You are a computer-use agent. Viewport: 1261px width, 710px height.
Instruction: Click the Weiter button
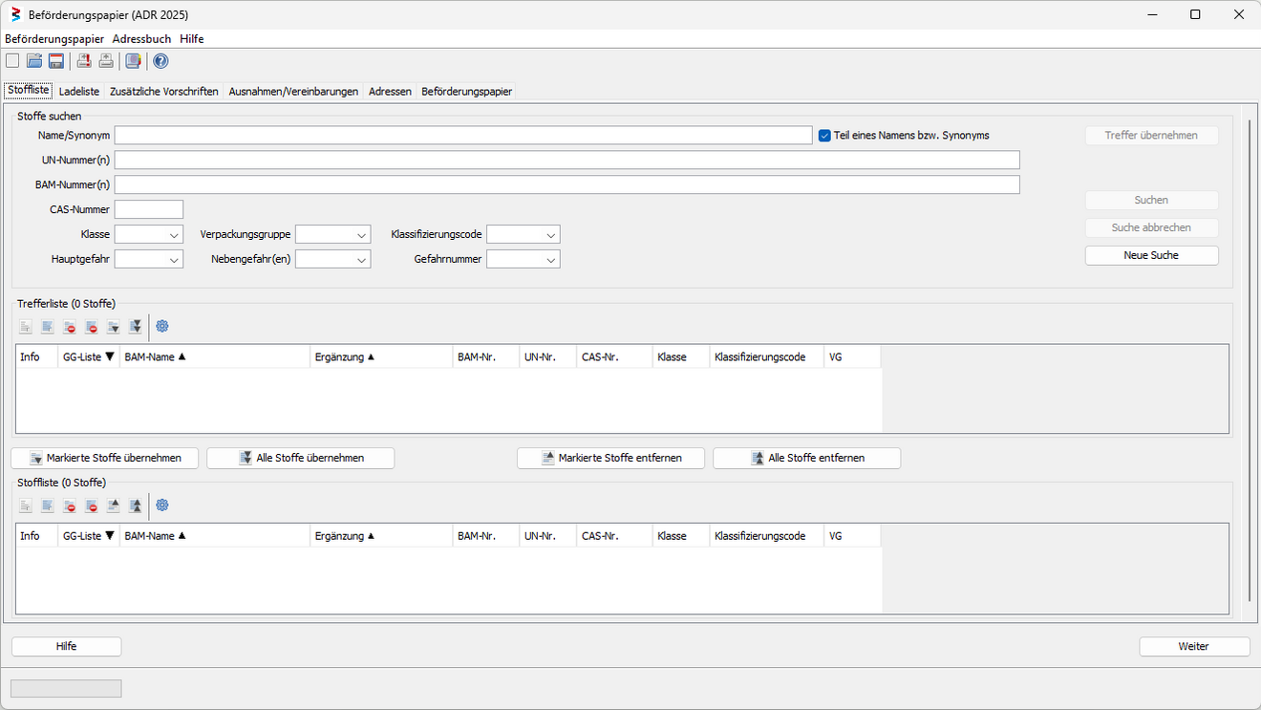point(1194,647)
